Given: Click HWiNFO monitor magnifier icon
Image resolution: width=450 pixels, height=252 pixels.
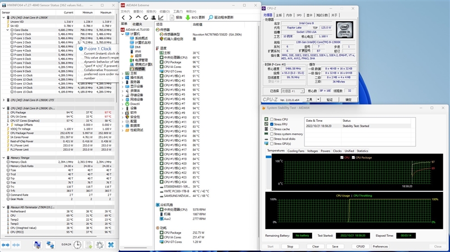Looking at the screenshot, I should pyautogui.click(x=37, y=245).
